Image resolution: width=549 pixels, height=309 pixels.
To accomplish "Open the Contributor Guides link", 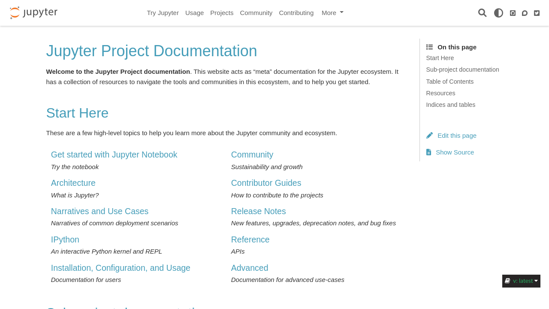I will (266, 183).
